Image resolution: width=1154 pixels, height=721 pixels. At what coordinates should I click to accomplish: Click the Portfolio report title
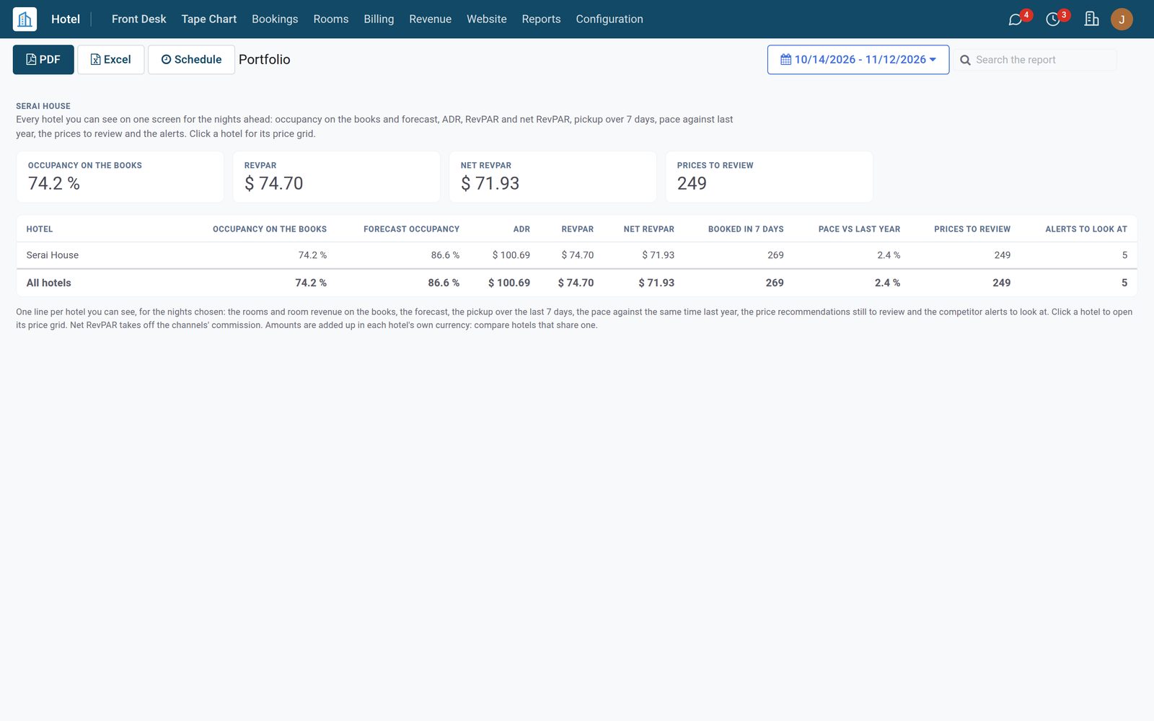(x=265, y=59)
